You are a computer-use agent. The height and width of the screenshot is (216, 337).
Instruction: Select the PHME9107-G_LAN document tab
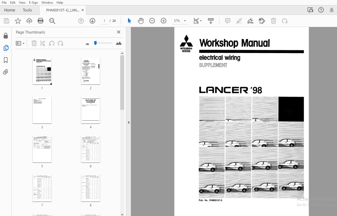click(x=63, y=10)
